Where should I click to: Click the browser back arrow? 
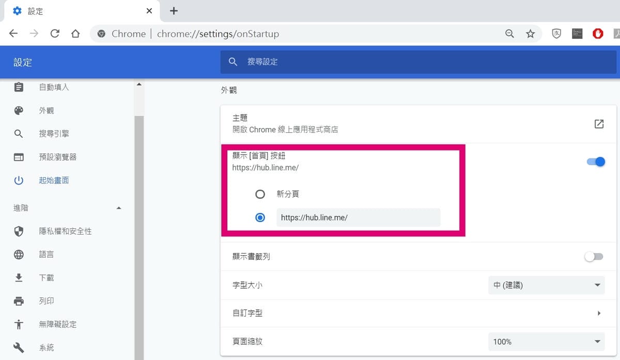[x=13, y=34]
